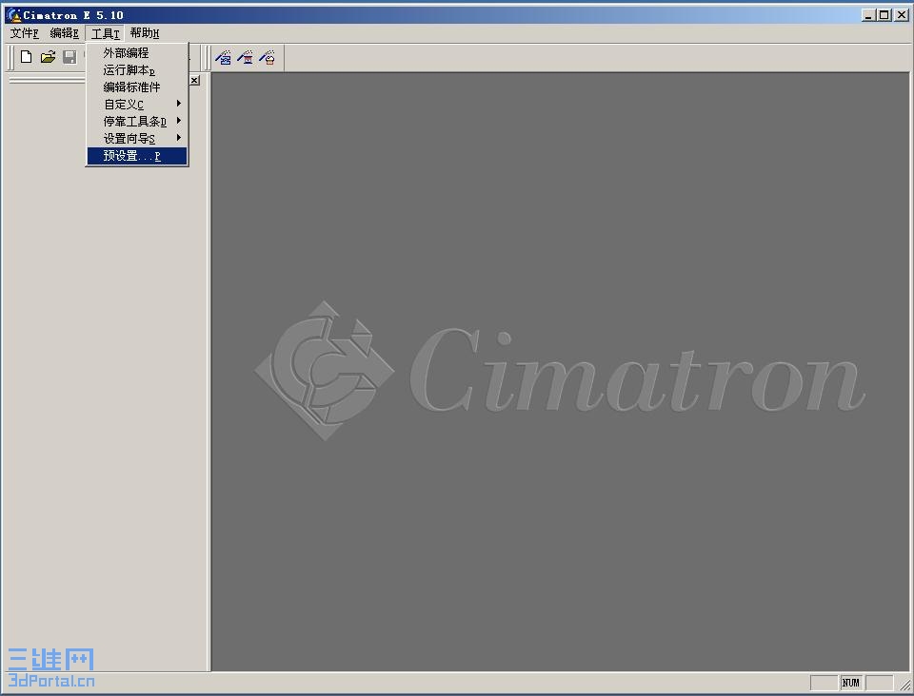The height and width of the screenshot is (696, 914).
Task: Open the 文件F menu
Action: coord(25,33)
